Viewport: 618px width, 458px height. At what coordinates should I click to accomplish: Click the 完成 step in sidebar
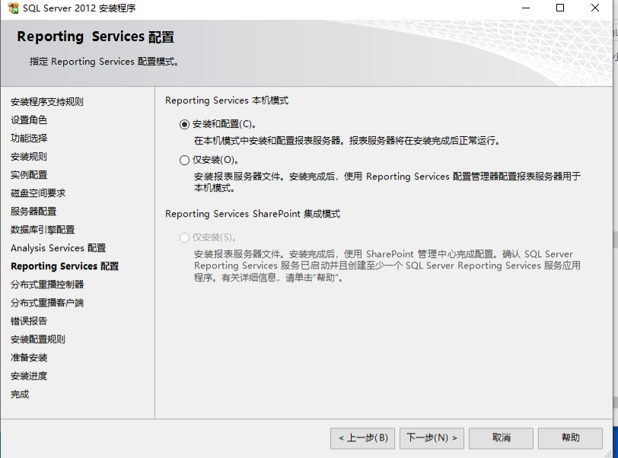[20, 394]
